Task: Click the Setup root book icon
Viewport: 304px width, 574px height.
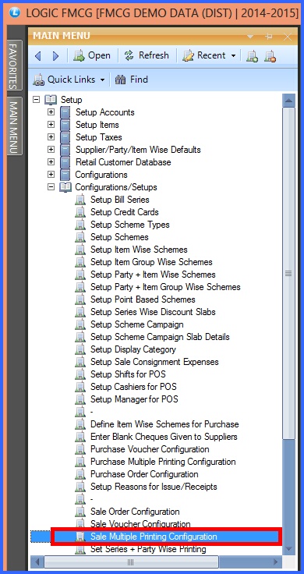Action: pos(51,100)
